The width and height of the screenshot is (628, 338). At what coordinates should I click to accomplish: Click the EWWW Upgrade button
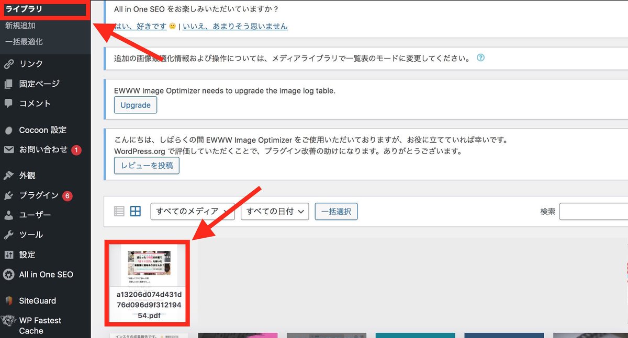coord(136,105)
